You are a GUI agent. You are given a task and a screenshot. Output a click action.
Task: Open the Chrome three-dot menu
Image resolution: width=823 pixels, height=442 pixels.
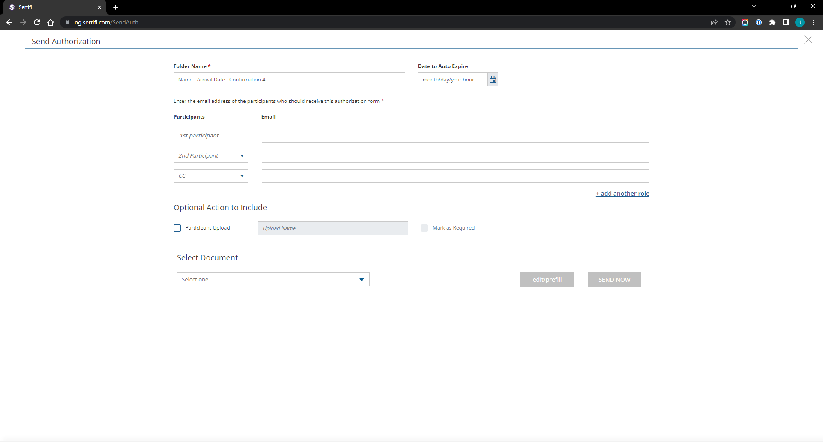pos(814,22)
